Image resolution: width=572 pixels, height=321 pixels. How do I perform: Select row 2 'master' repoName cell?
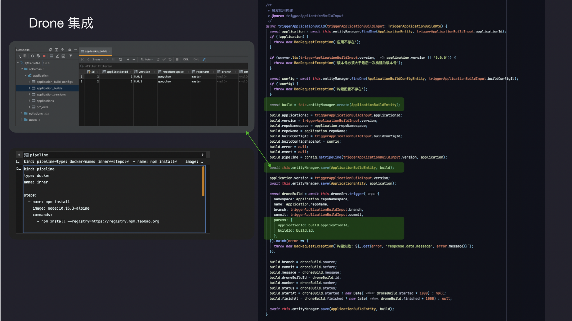click(203, 82)
